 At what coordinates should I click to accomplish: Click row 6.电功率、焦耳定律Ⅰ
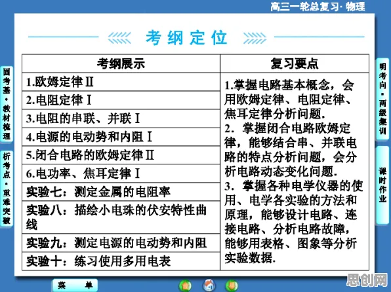(121, 173)
